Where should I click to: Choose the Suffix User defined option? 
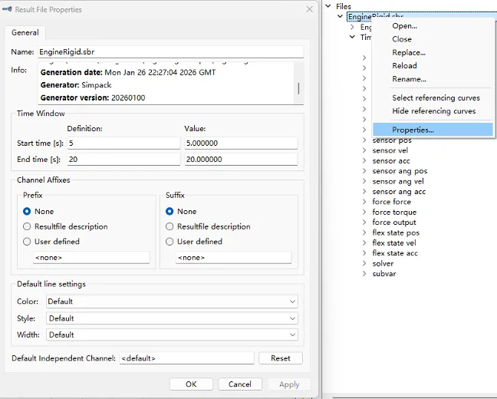coord(170,241)
